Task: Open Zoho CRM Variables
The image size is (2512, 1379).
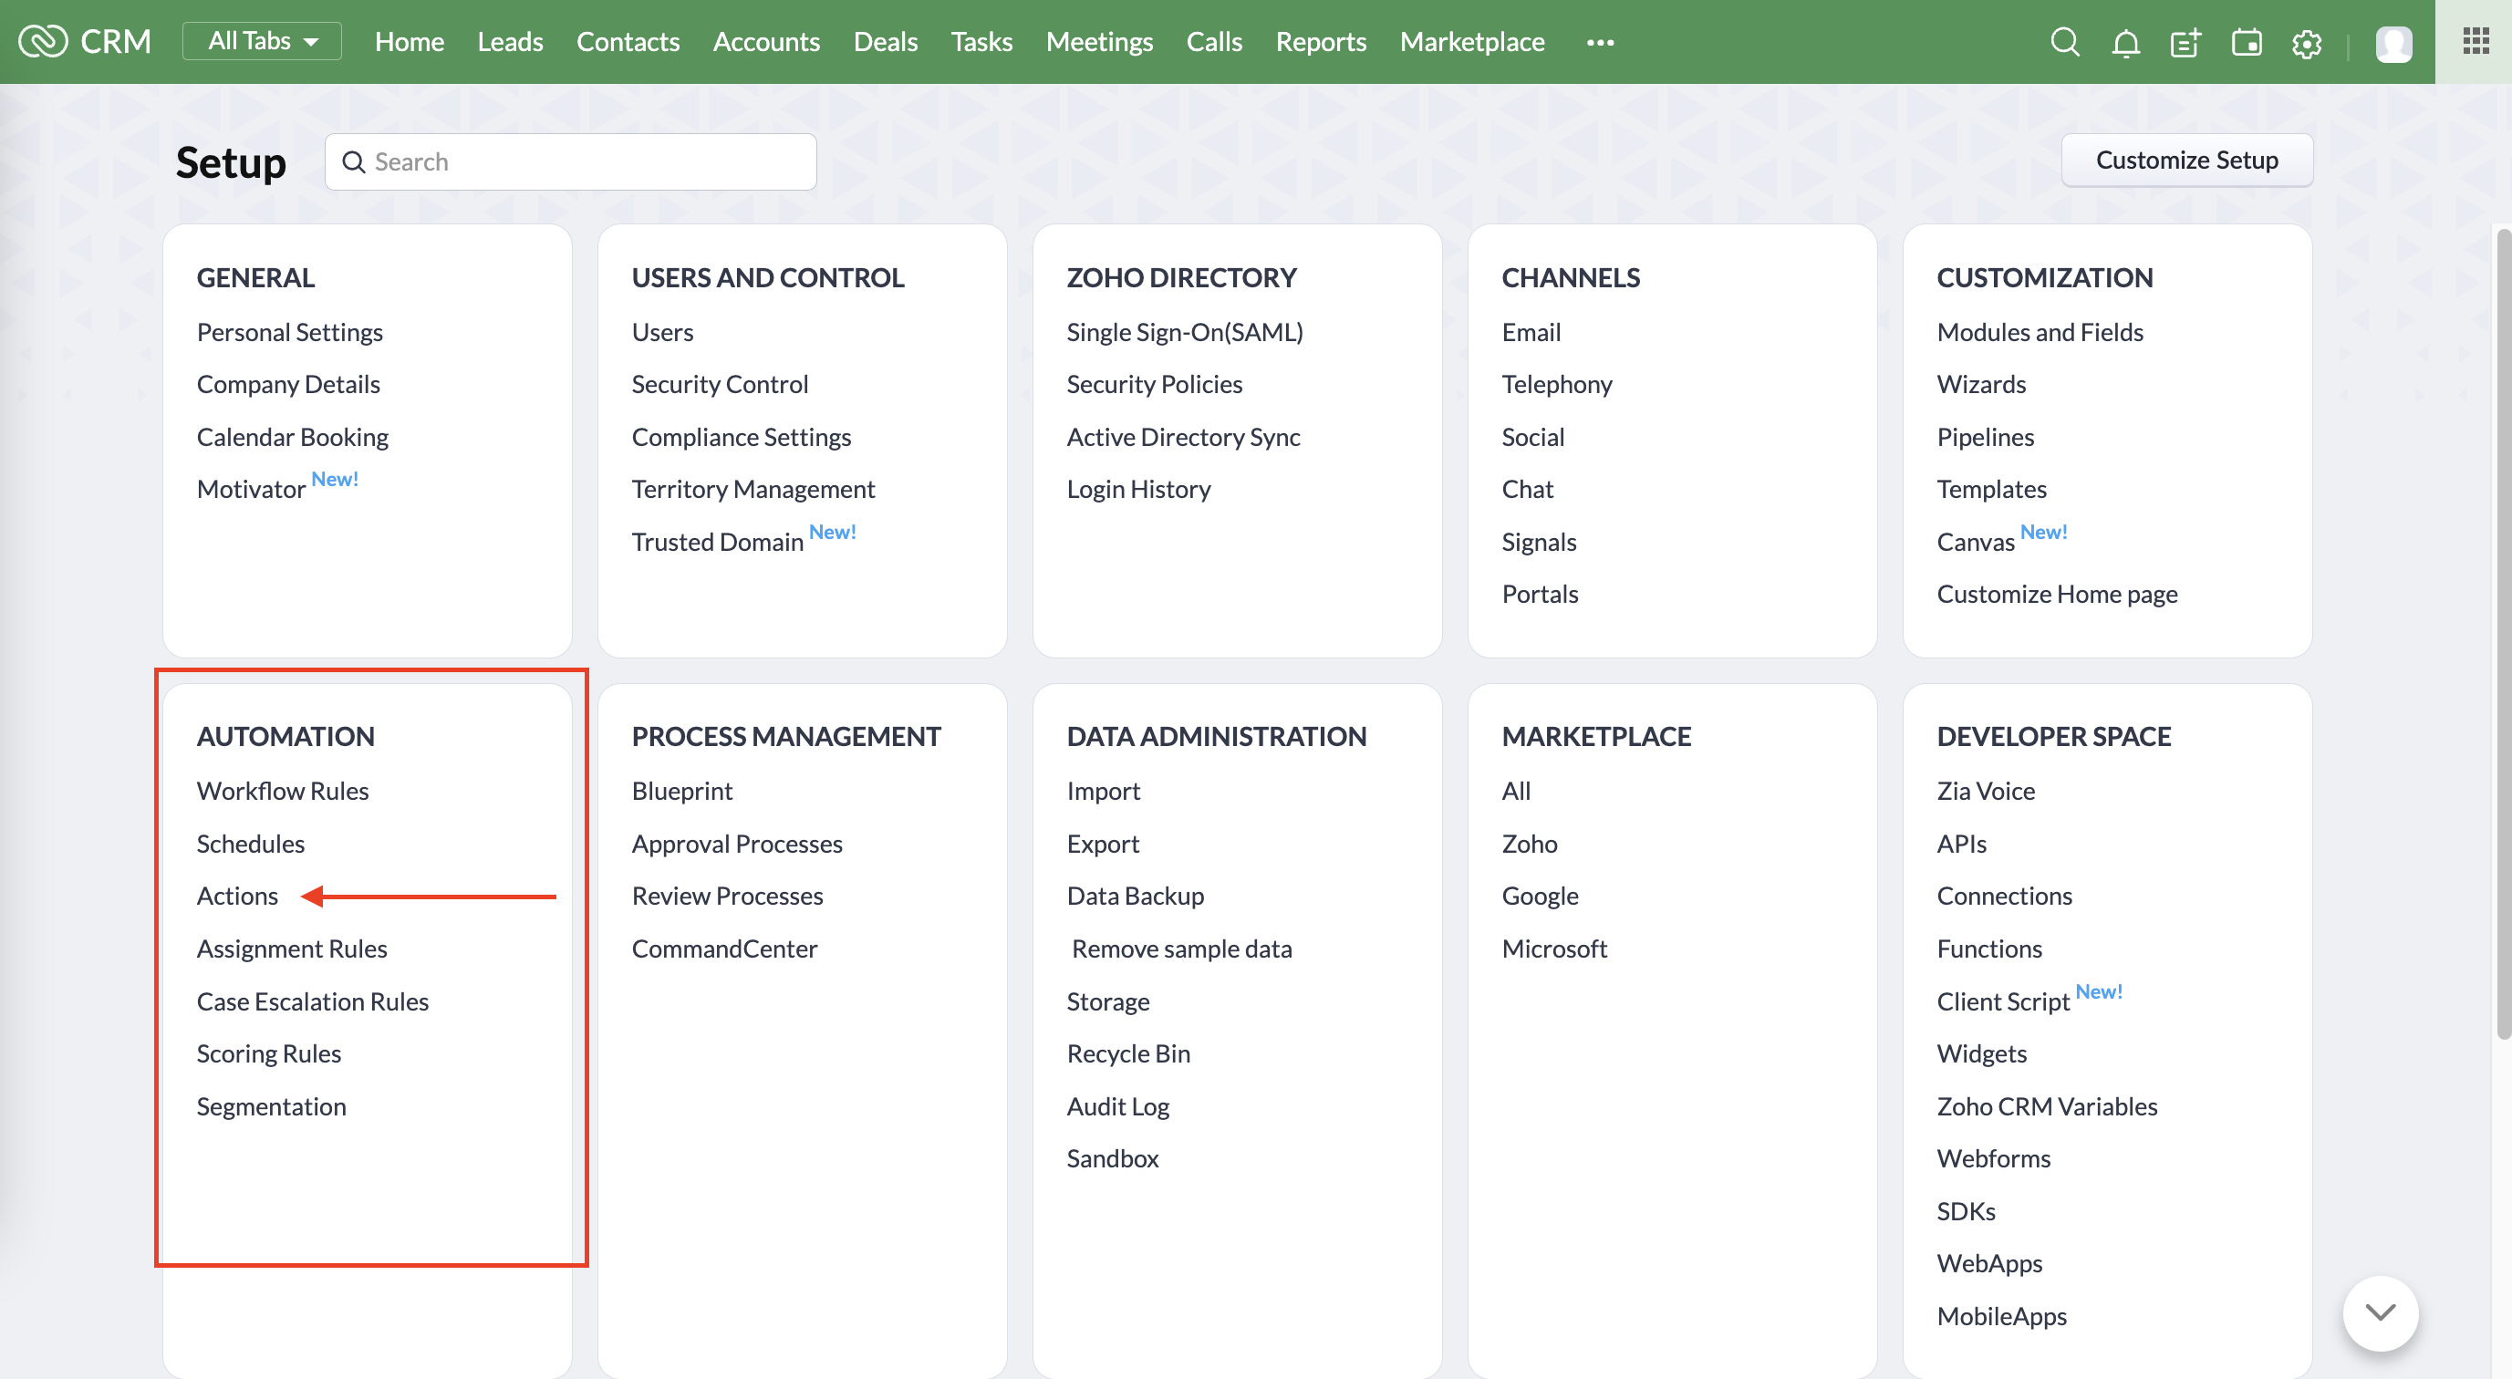Action: tap(2047, 1106)
